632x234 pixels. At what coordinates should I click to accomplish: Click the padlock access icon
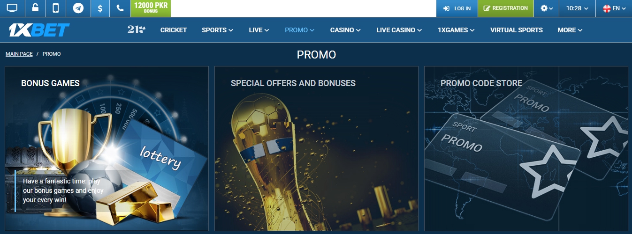point(35,8)
